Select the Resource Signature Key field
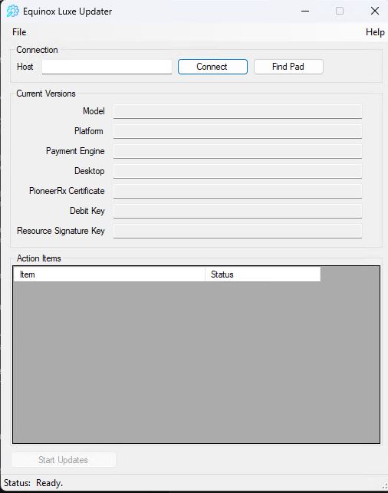 point(238,231)
